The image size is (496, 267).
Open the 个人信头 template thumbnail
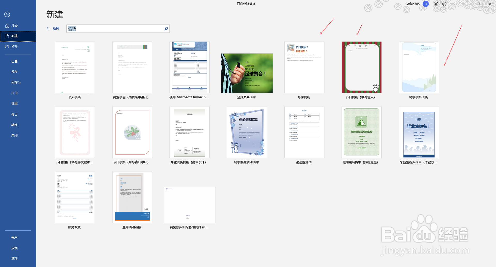pos(75,67)
